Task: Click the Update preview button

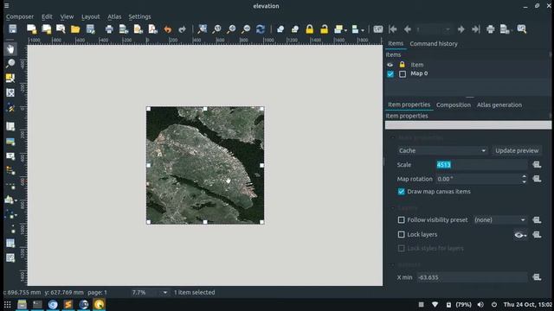Action: 517,150
